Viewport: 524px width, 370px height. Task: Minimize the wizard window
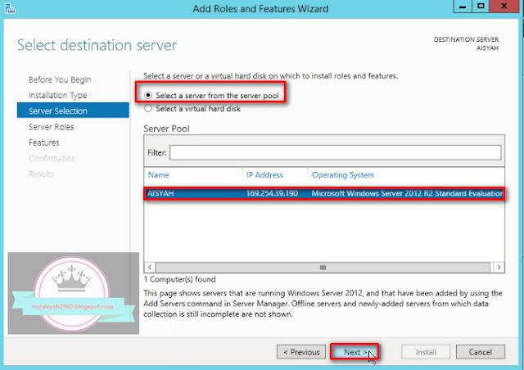coord(462,6)
